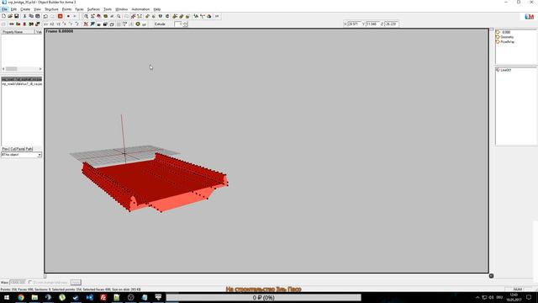Select the Roadway LOD entry

(x=508, y=42)
